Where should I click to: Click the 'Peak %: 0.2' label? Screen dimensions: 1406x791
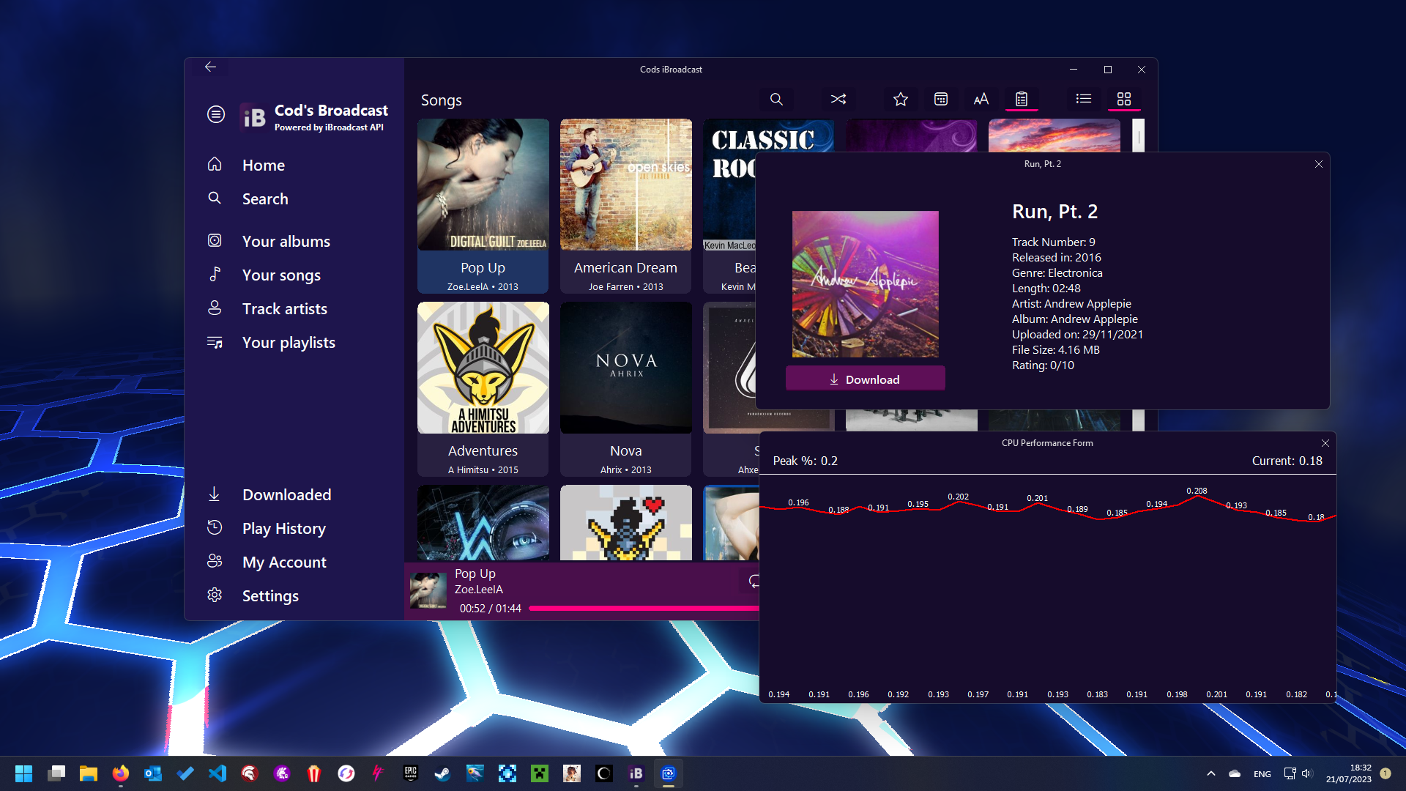805,461
